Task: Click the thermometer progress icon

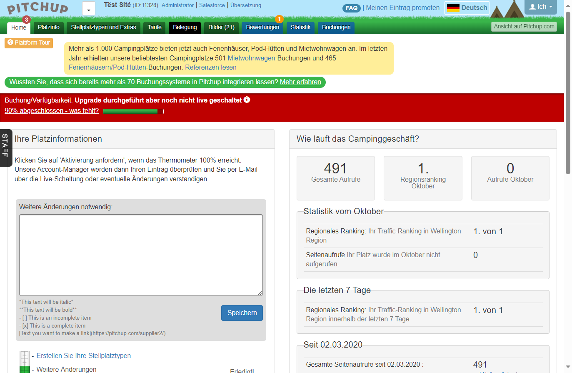Action: point(25,362)
